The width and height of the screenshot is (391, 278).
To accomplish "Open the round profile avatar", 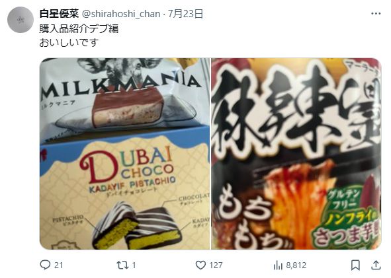I will pos(21,20).
